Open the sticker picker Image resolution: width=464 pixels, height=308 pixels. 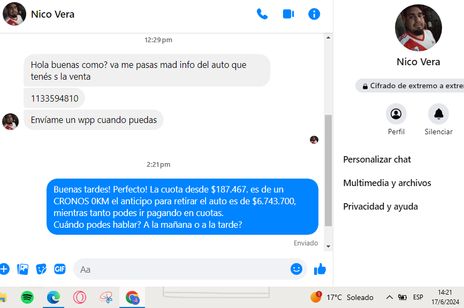point(41,269)
